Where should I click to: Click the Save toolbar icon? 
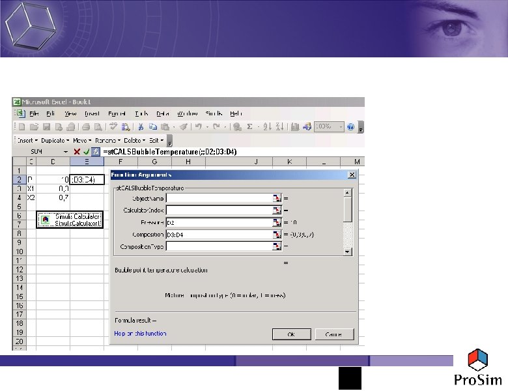point(46,127)
